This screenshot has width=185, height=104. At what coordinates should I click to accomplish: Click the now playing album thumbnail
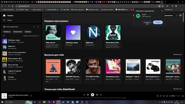[x=4, y=96]
